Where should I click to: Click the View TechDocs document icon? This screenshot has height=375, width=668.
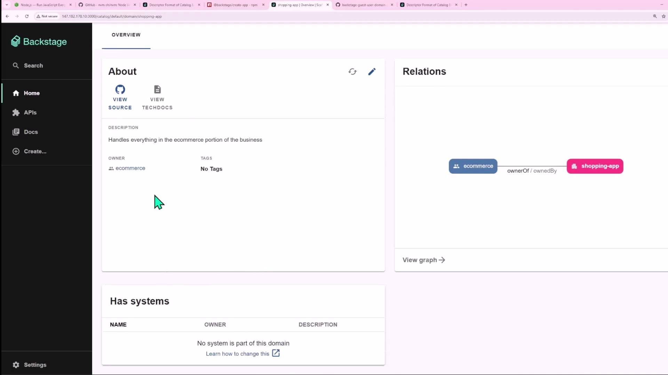coord(157,89)
